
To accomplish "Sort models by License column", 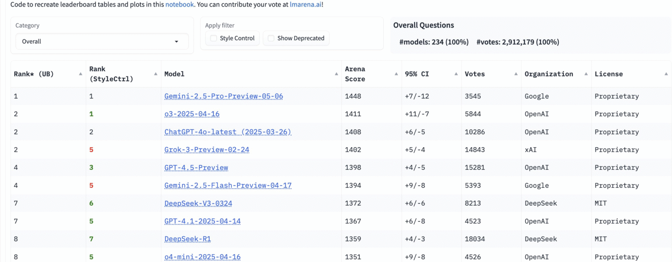I will tap(667, 74).
